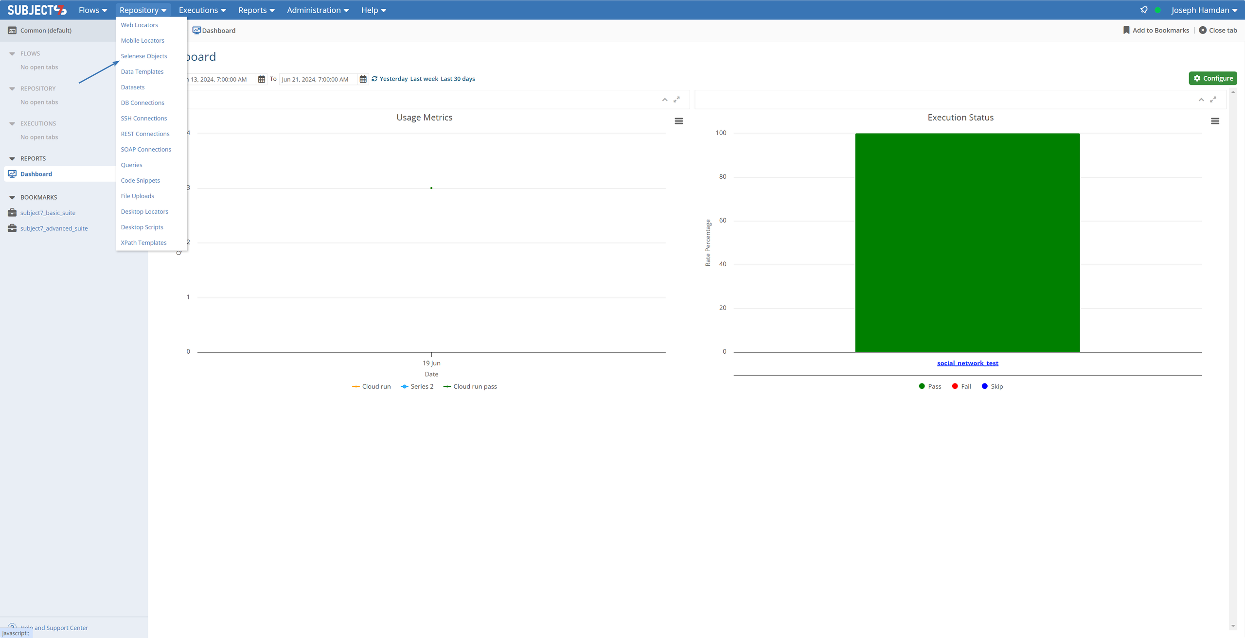Viewport: 1245px width, 638px height.
Task: Open the Executions top menu
Action: 202,10
